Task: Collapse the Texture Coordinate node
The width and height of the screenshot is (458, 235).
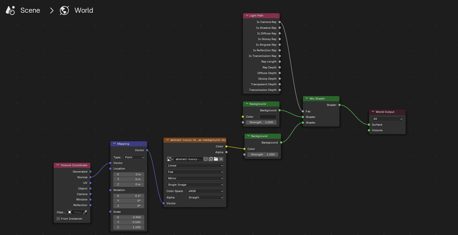Action: click(x=58, y=165)
